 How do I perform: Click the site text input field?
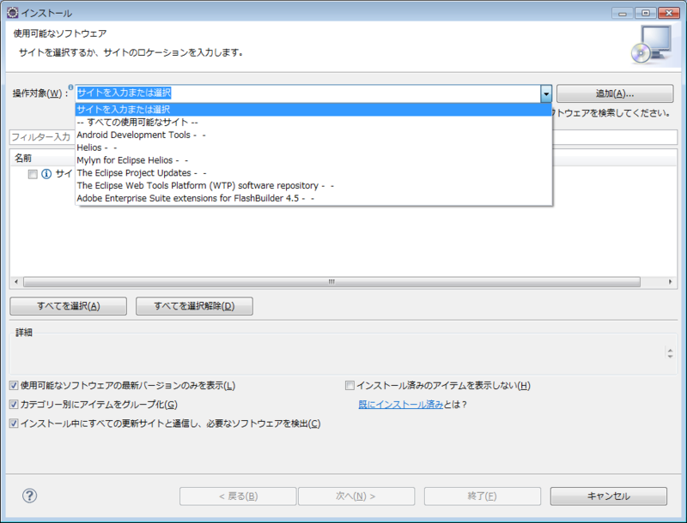tap(308, 93)
